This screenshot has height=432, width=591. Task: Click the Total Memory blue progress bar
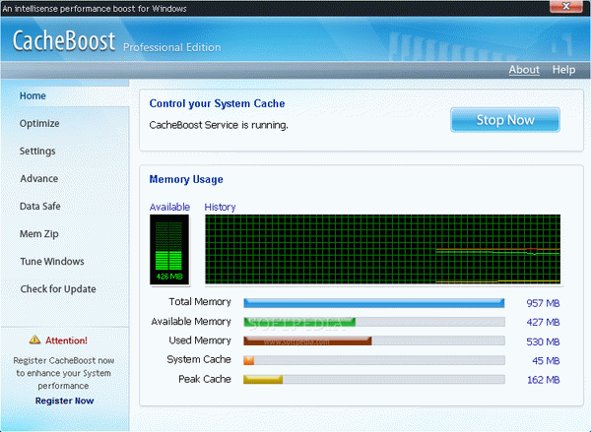374,303
